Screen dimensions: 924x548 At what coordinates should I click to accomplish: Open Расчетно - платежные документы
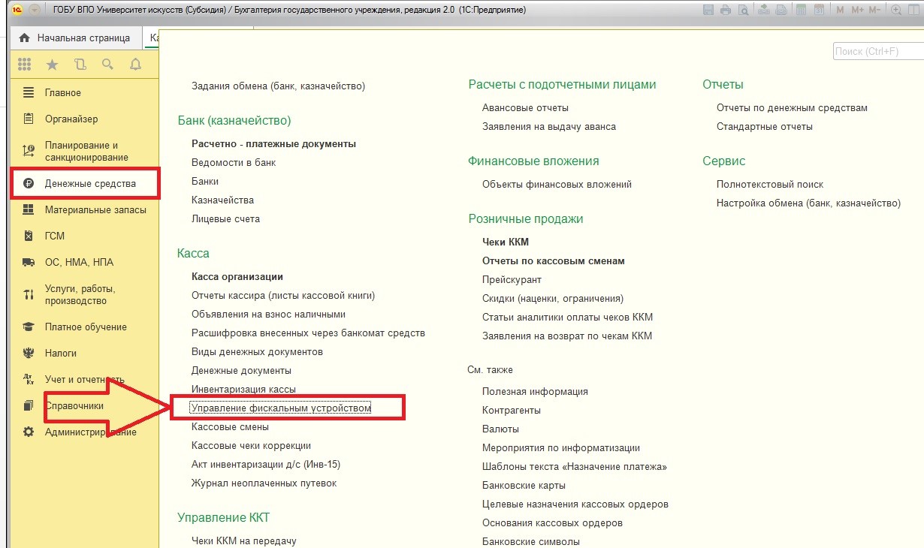point(273,143)
